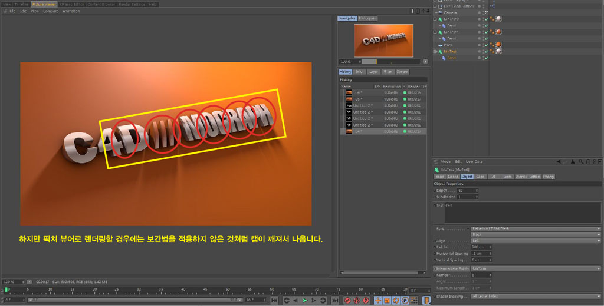This screenshot has height=306, width=604.
Task: Expand the Overhead Softbox tree node
Action: point(435,6)
